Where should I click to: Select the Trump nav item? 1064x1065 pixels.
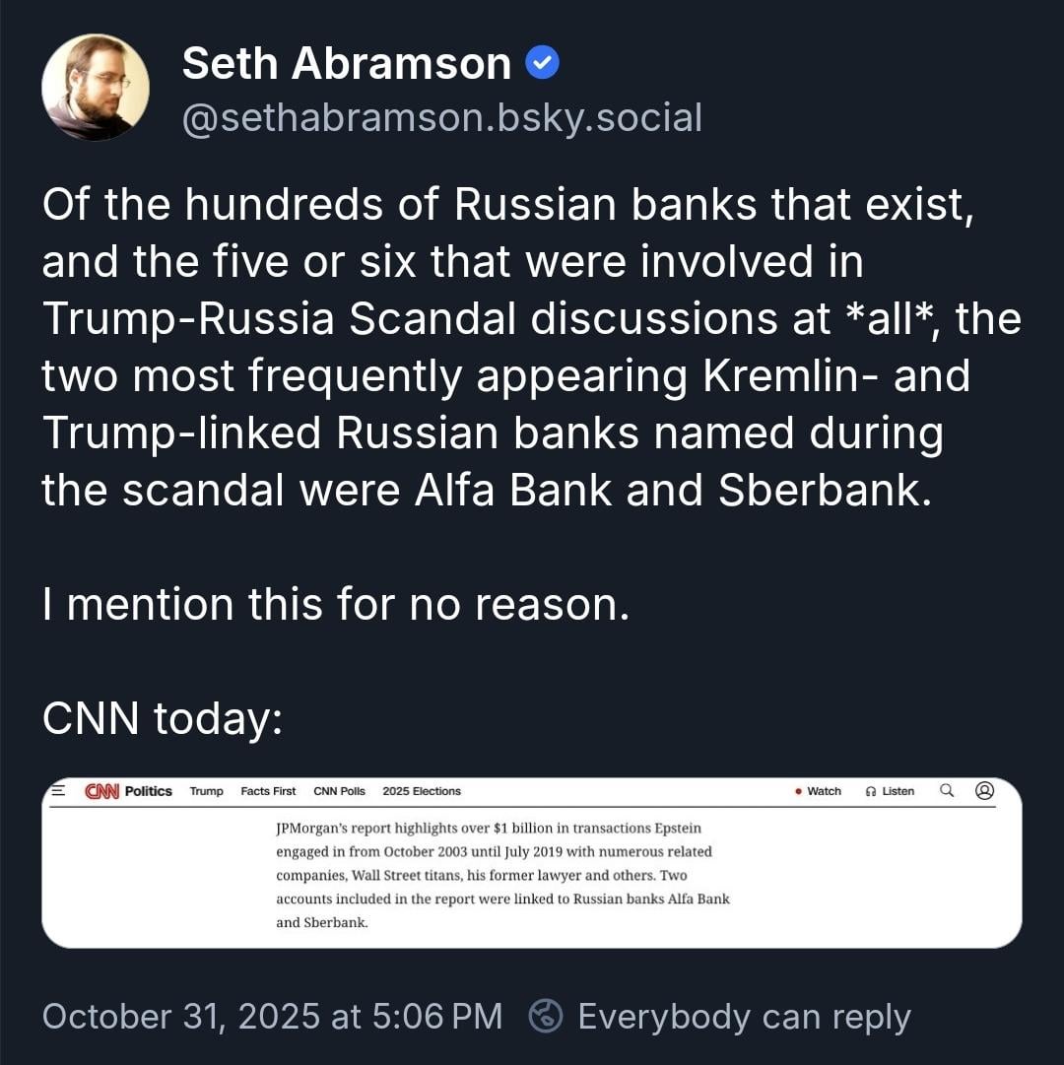207,791
